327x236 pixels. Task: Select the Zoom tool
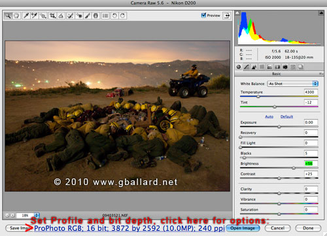[x=8, y=16]
